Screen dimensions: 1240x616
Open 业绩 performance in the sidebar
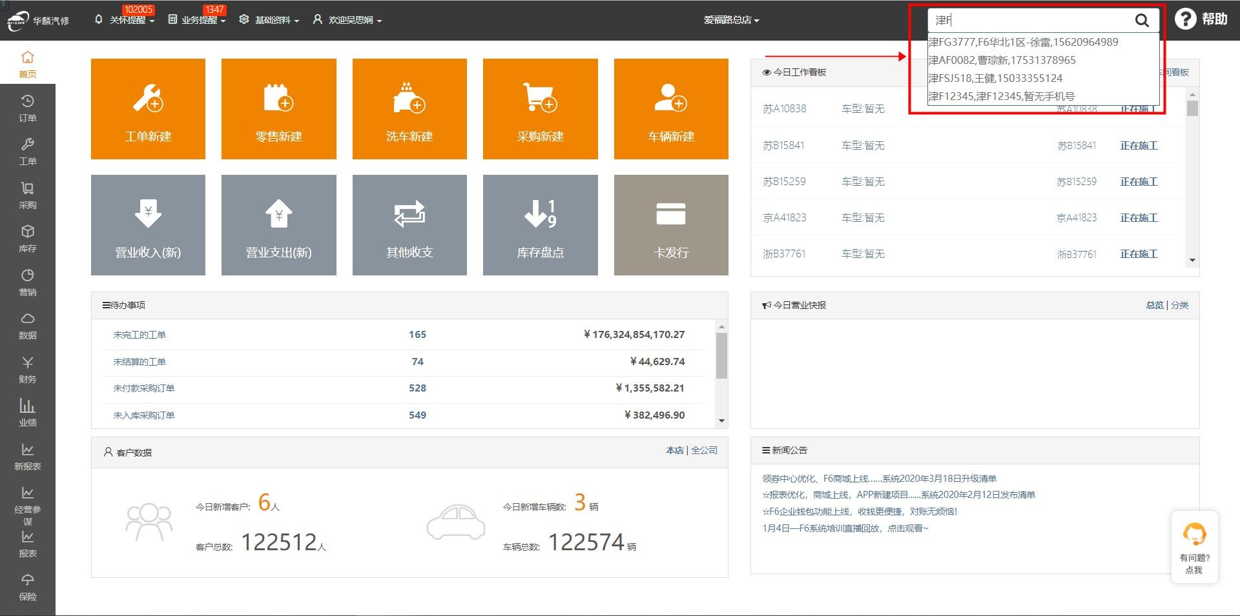(x=28, y=412)
